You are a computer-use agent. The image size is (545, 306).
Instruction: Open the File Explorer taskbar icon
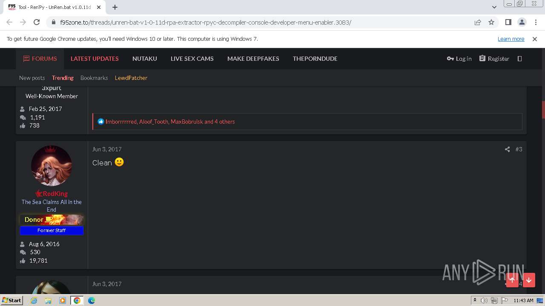(48, 300)
